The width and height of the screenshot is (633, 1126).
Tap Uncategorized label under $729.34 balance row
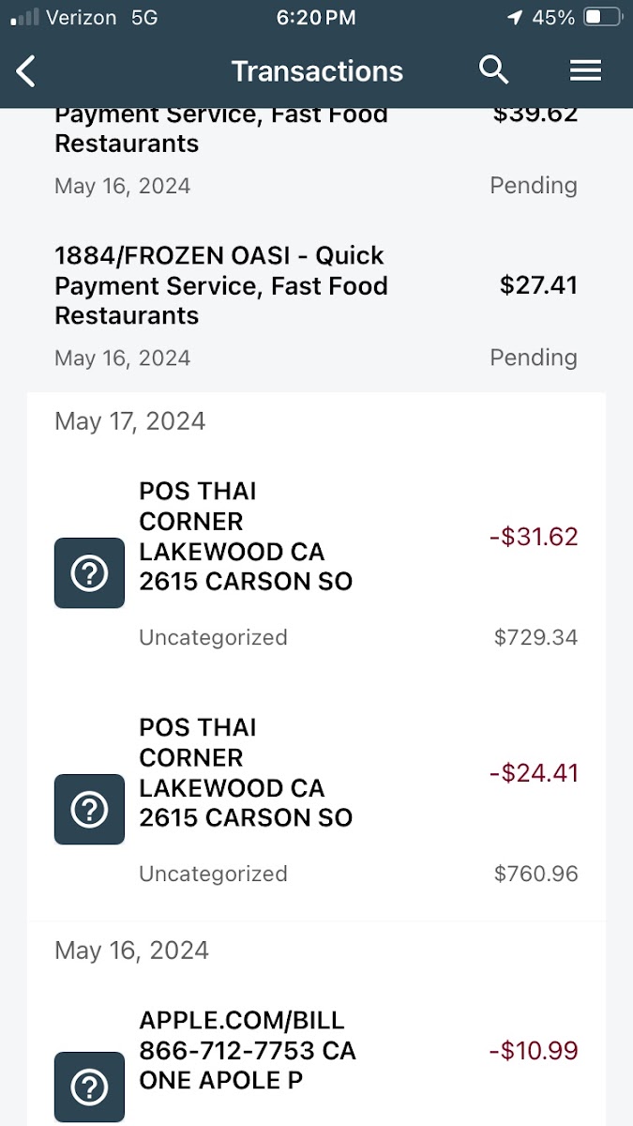click(x=213, y=638)
